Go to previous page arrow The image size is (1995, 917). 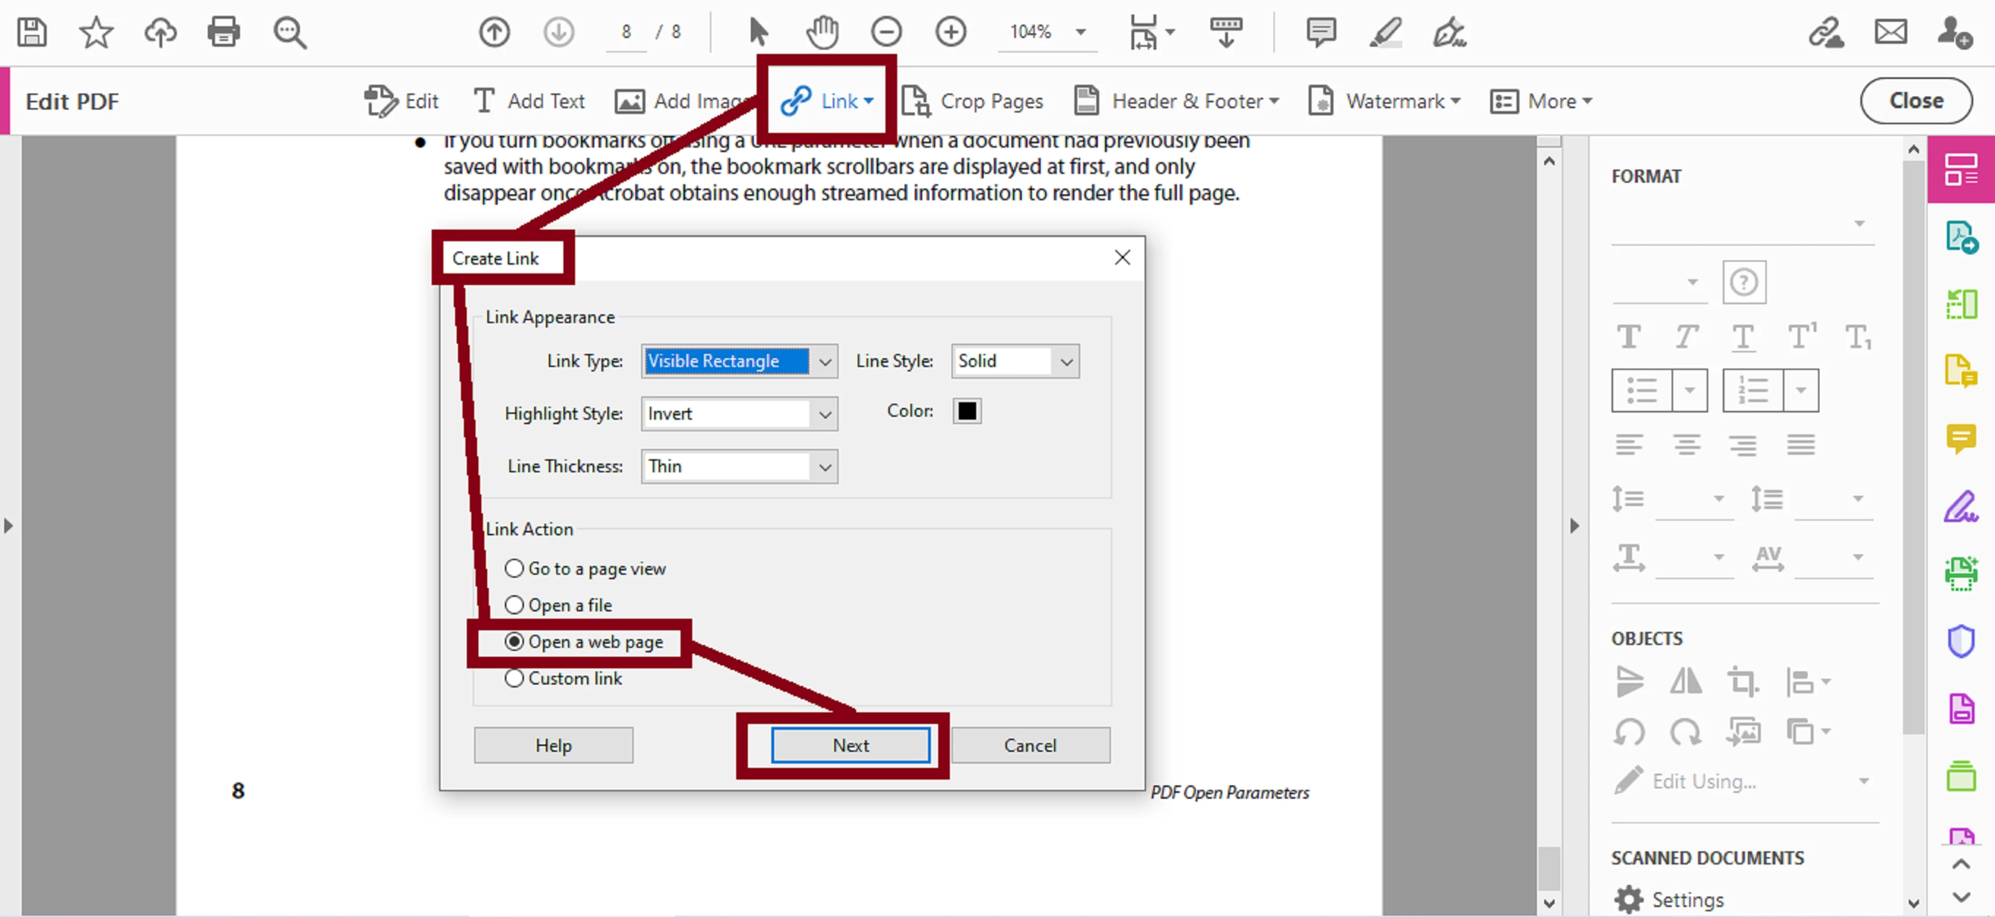tap(494, 33)
